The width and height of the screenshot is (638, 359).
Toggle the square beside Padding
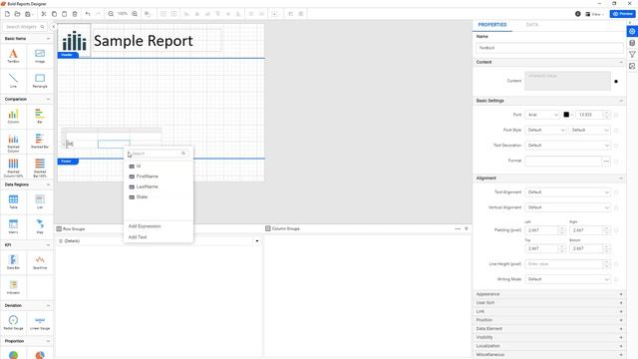(x=616, y=230)
